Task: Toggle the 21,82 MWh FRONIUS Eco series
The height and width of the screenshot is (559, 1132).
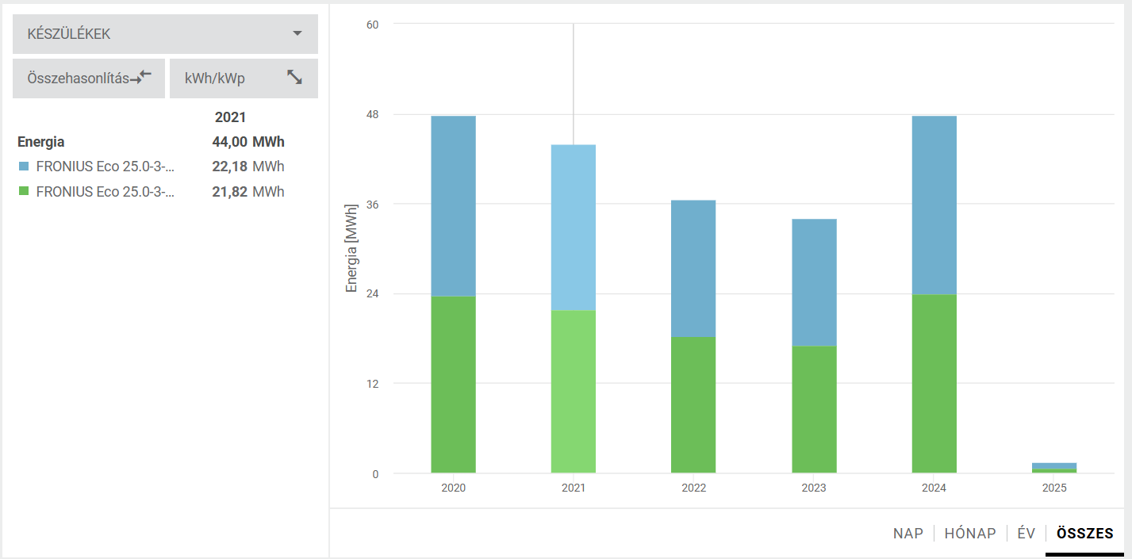Action: 105,192
